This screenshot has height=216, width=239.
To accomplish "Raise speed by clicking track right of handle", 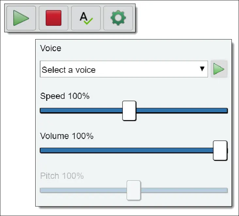I will (182, 110).
